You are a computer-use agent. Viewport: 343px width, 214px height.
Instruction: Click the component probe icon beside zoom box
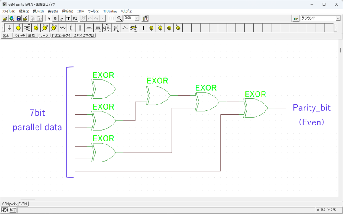(x=145, y=18)
